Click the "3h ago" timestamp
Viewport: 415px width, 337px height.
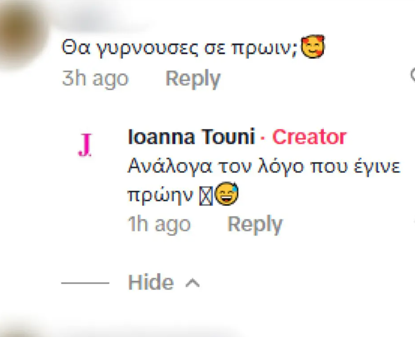click(95, 79)
